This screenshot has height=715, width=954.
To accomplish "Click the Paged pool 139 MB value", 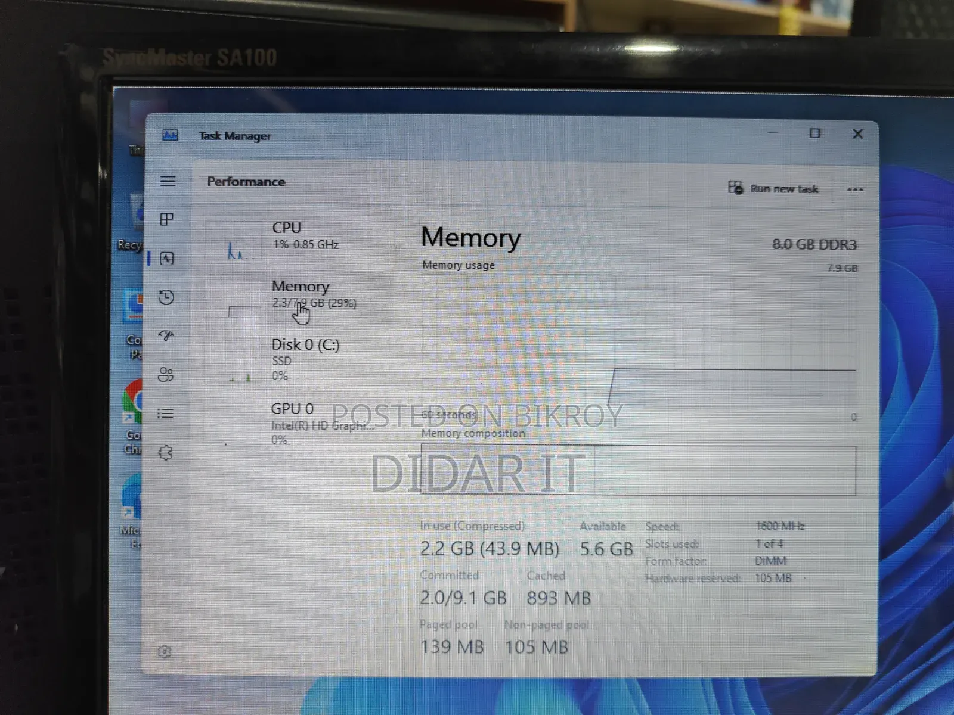I will coord(452,646).
